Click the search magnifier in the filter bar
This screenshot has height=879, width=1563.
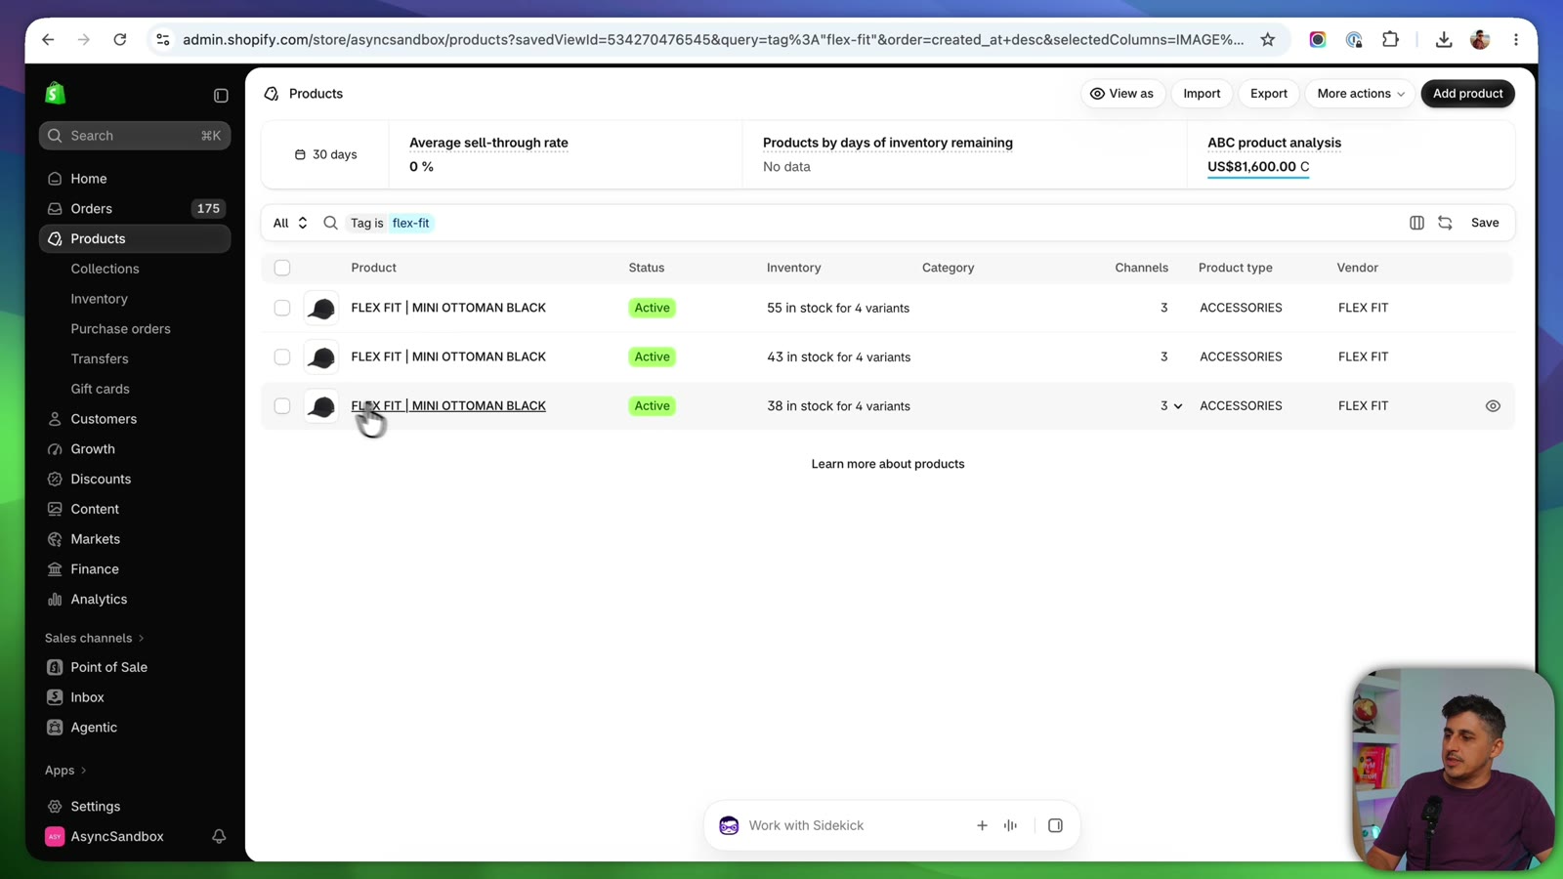point(330,223)
